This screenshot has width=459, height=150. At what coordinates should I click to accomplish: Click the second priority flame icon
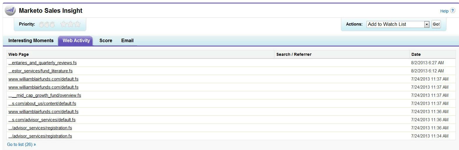47,24
